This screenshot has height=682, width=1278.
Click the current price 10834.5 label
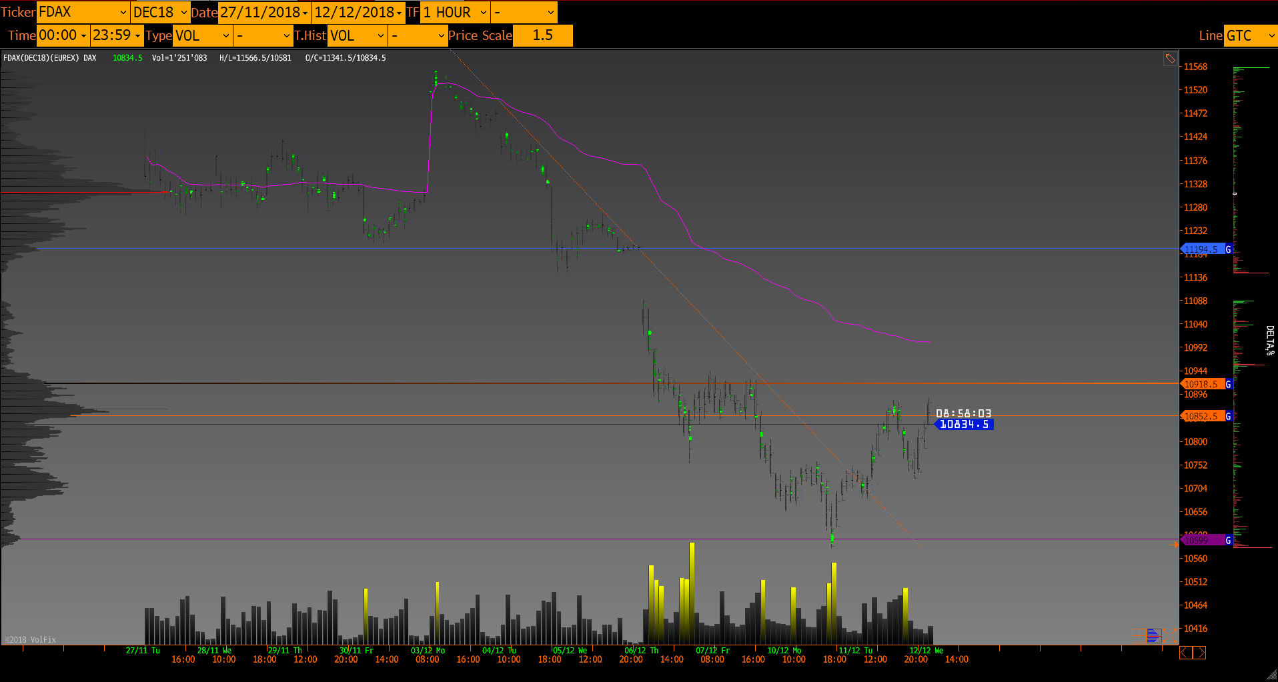(964, 424)
